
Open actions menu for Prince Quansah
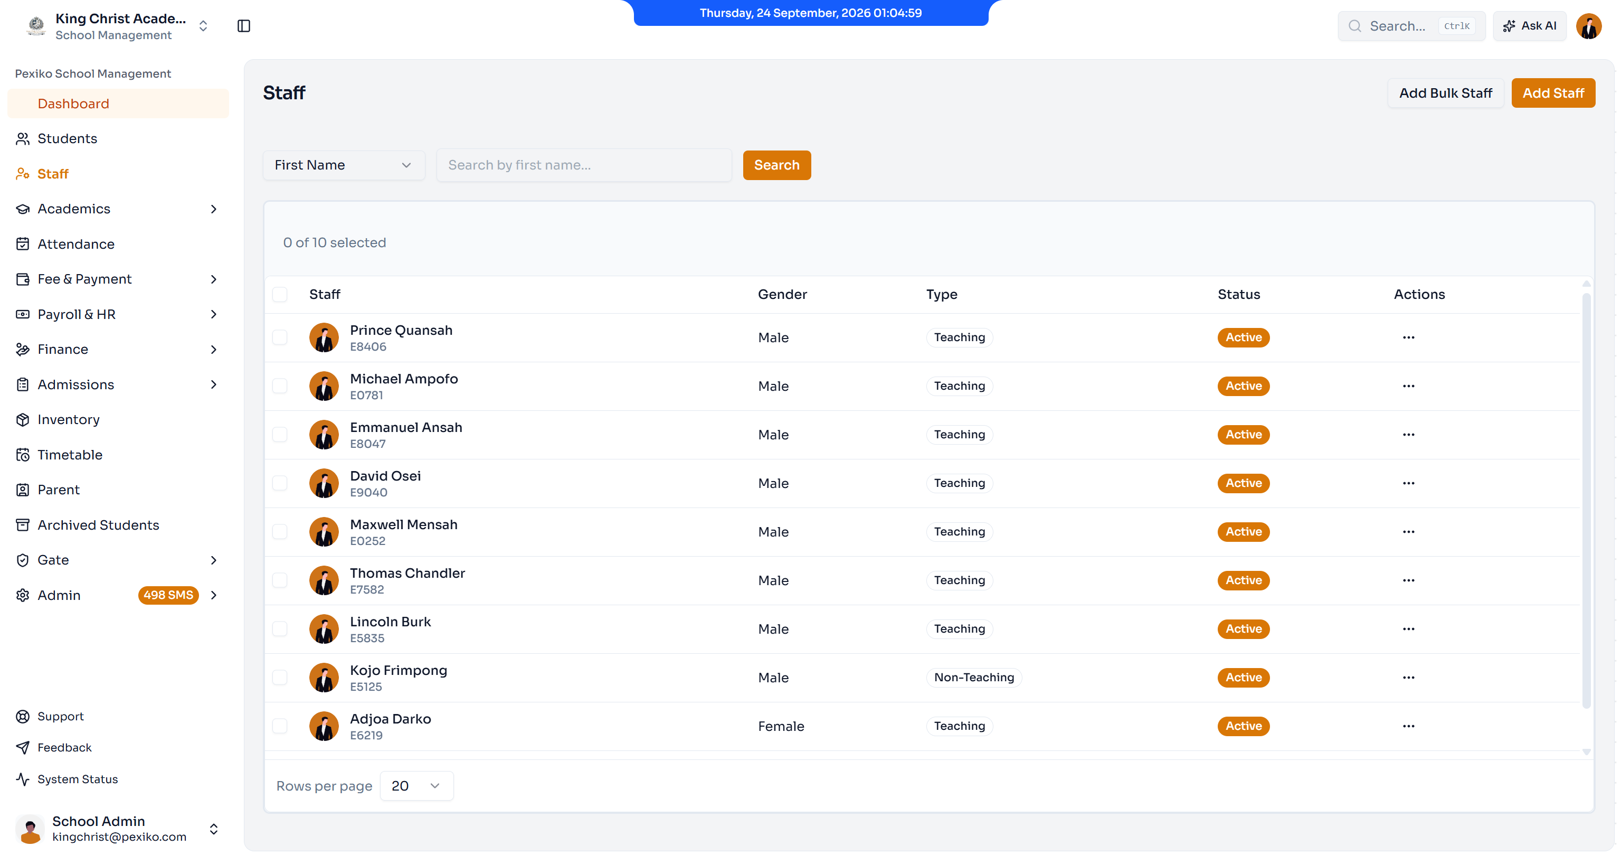click(1408, 337)
